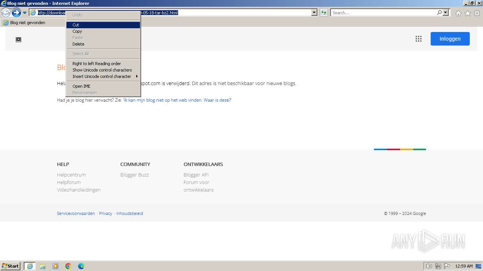Open File Explorer from taskbar

point(43,266)
